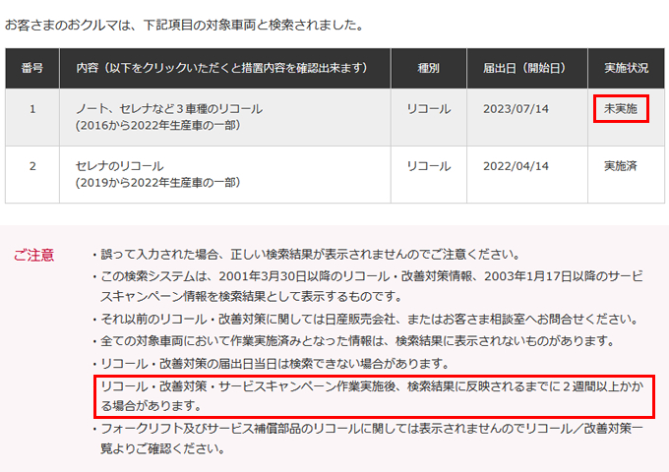This screenshot has width=669, height=472.
Task: Click the 内容 column header
Action: point(225,68)
